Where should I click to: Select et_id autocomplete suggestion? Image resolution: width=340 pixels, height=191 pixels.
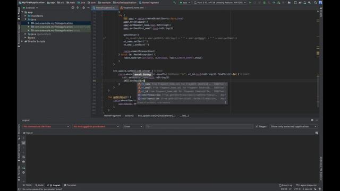pos(182,91)
